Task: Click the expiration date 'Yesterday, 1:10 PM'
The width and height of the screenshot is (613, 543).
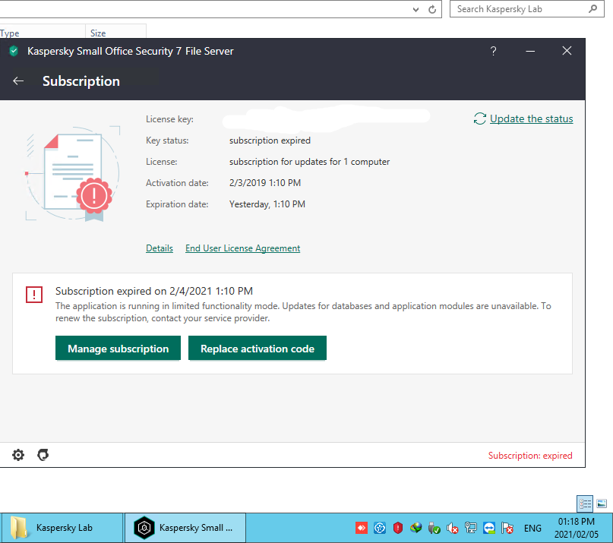Action: 267,204
